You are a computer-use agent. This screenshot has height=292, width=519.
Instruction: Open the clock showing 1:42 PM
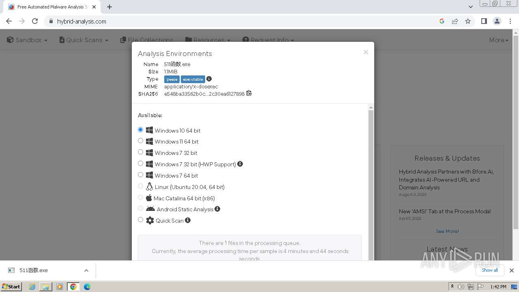(x=498, y=286)
